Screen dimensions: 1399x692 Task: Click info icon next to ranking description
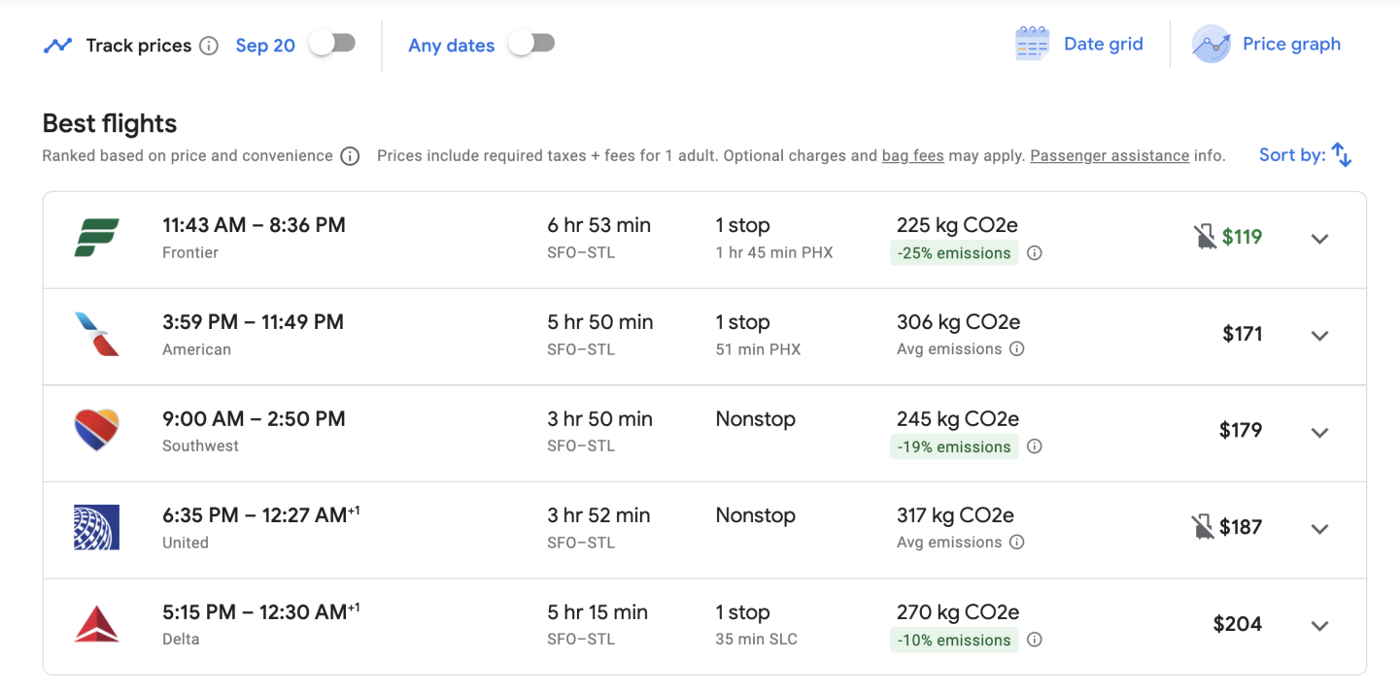coord(350,156)
